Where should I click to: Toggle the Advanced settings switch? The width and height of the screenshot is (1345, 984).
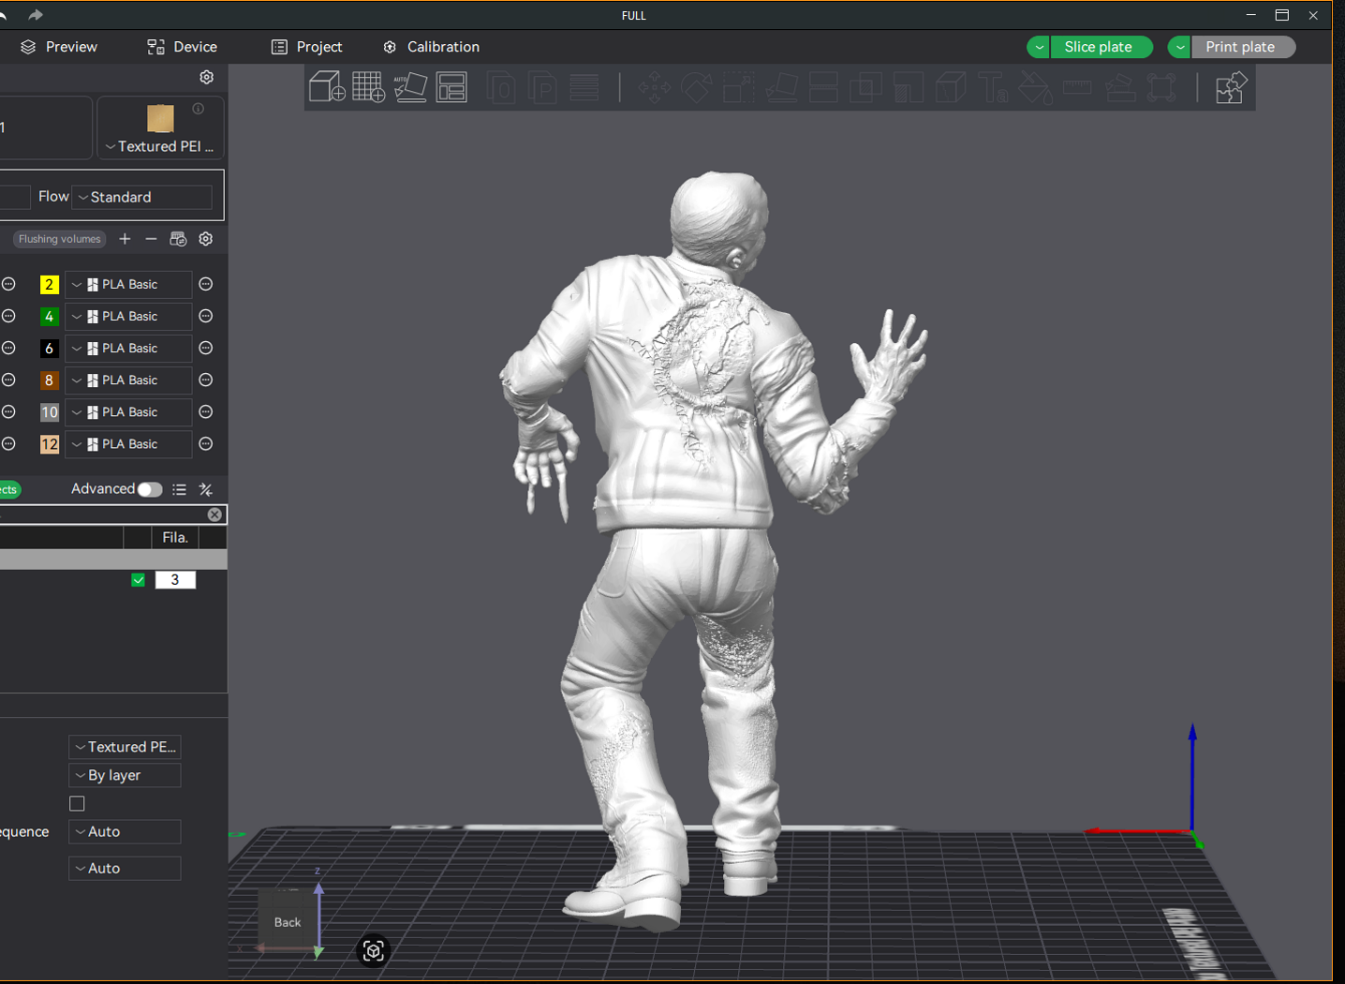click(x=149, y=489)
